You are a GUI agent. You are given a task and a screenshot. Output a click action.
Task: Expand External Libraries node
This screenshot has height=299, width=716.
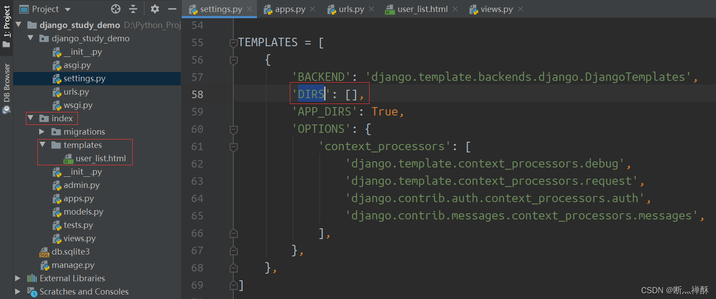[18, 278]
